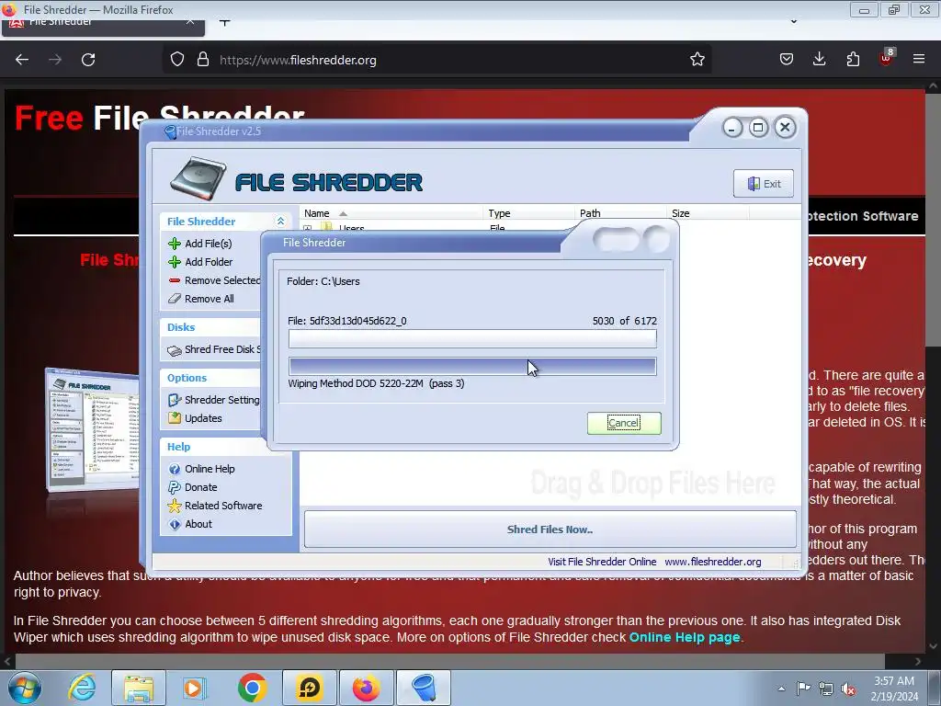The image size is (941, 706).
Task: Sort by the Name column header
Action: [x=391, y=213]
